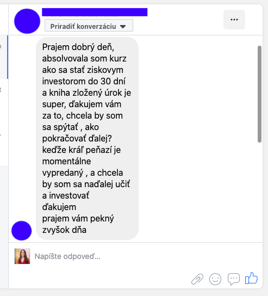Open the Priradiť konverzáciu dropdown
The height and width of the screenshot is (296, 268).
click(x=89, y=25)
